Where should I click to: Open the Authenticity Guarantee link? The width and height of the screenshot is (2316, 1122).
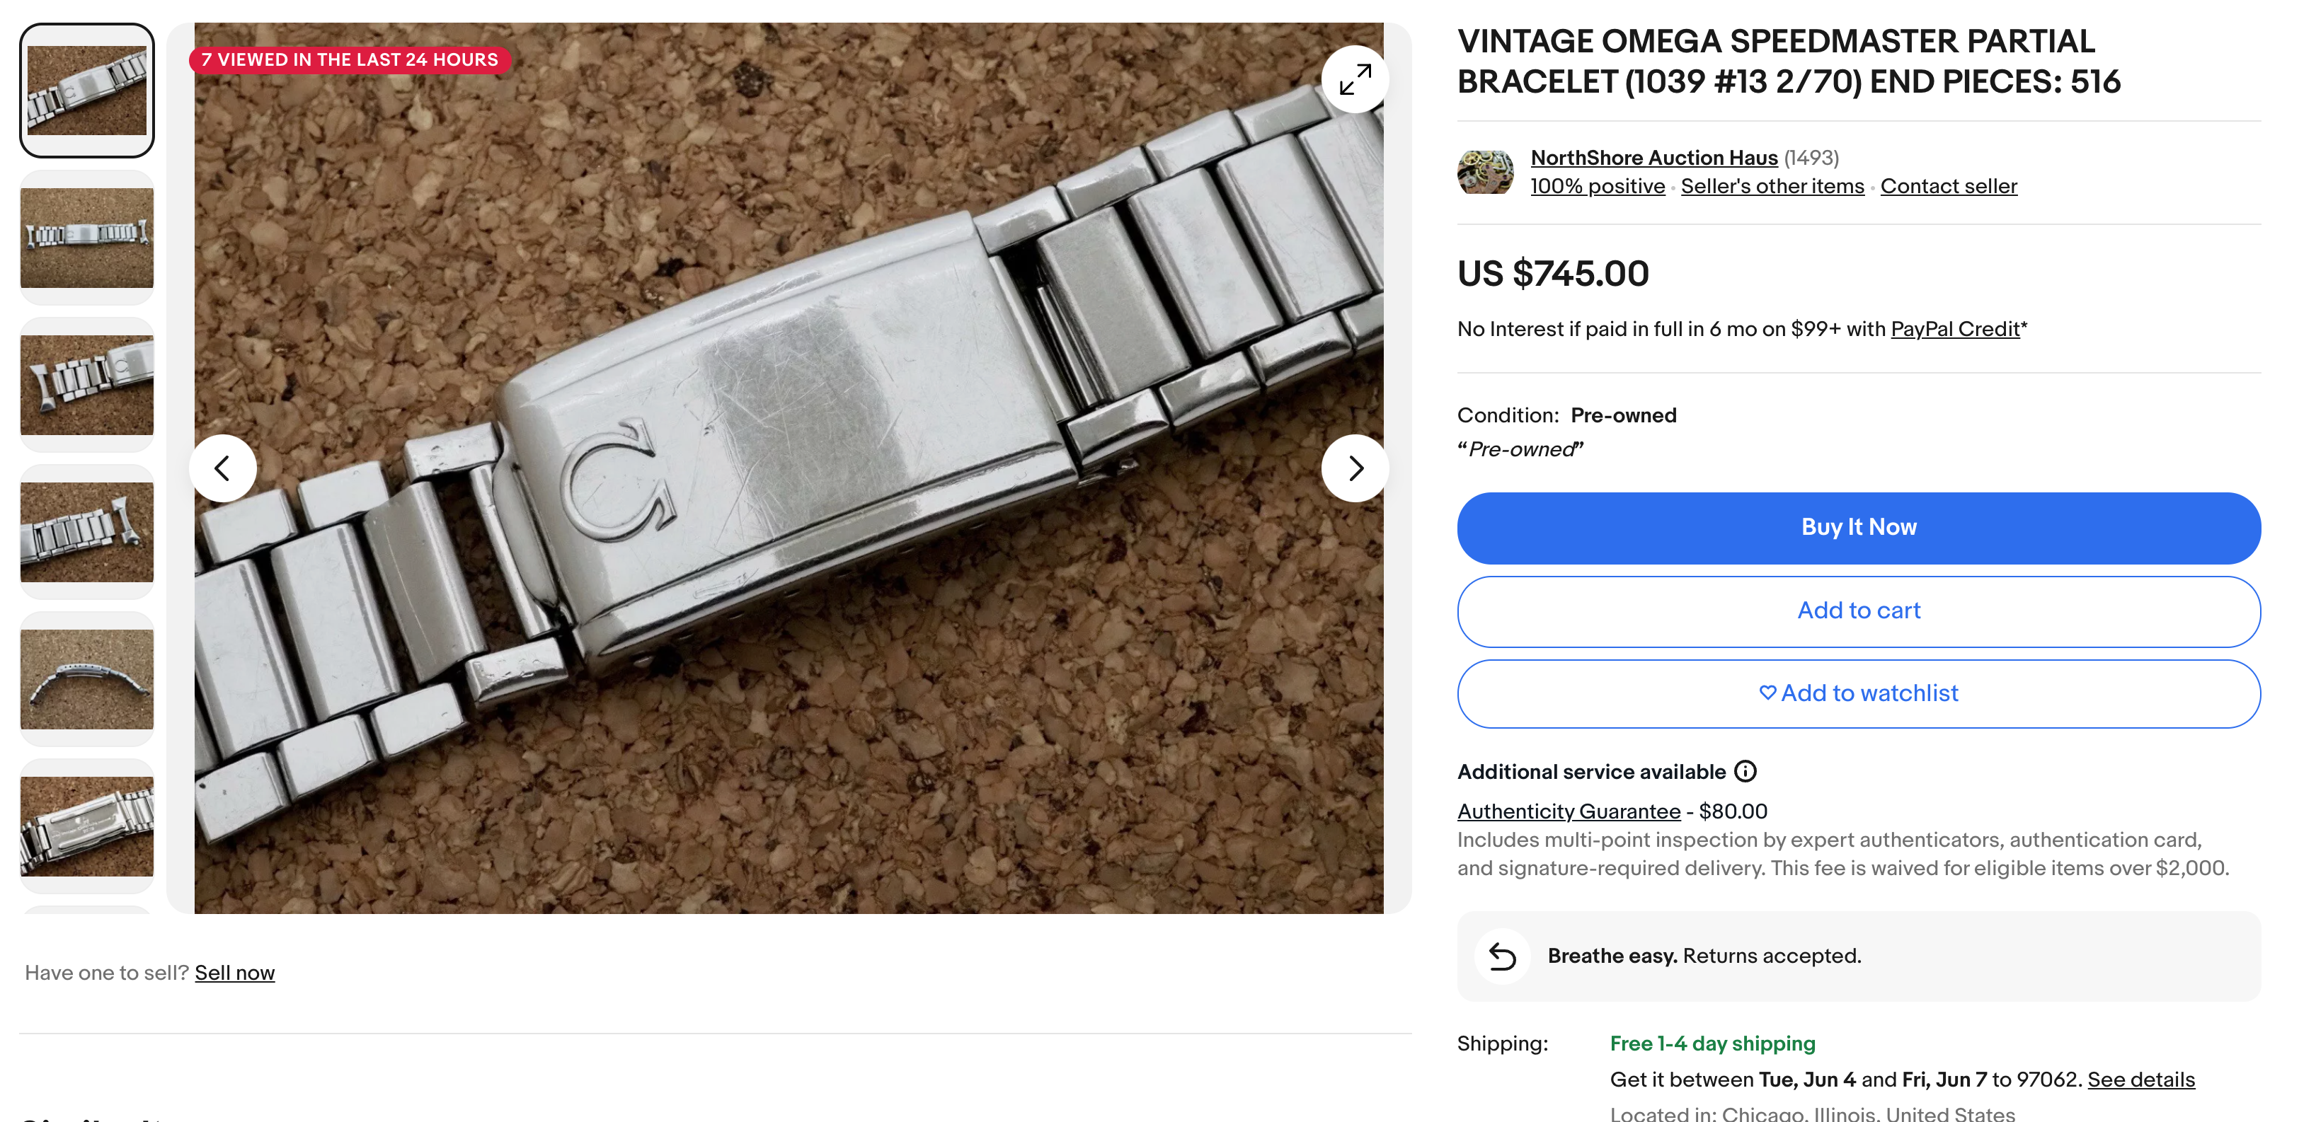coord(1568,812)
